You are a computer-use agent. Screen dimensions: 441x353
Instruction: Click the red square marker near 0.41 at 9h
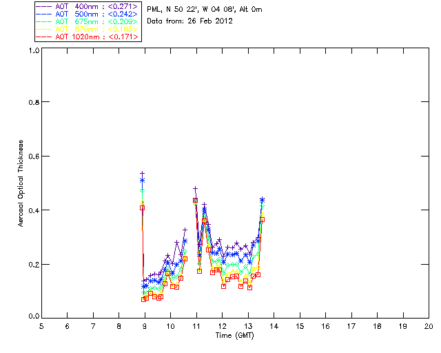pyautogui.click(x=143, y=208)
